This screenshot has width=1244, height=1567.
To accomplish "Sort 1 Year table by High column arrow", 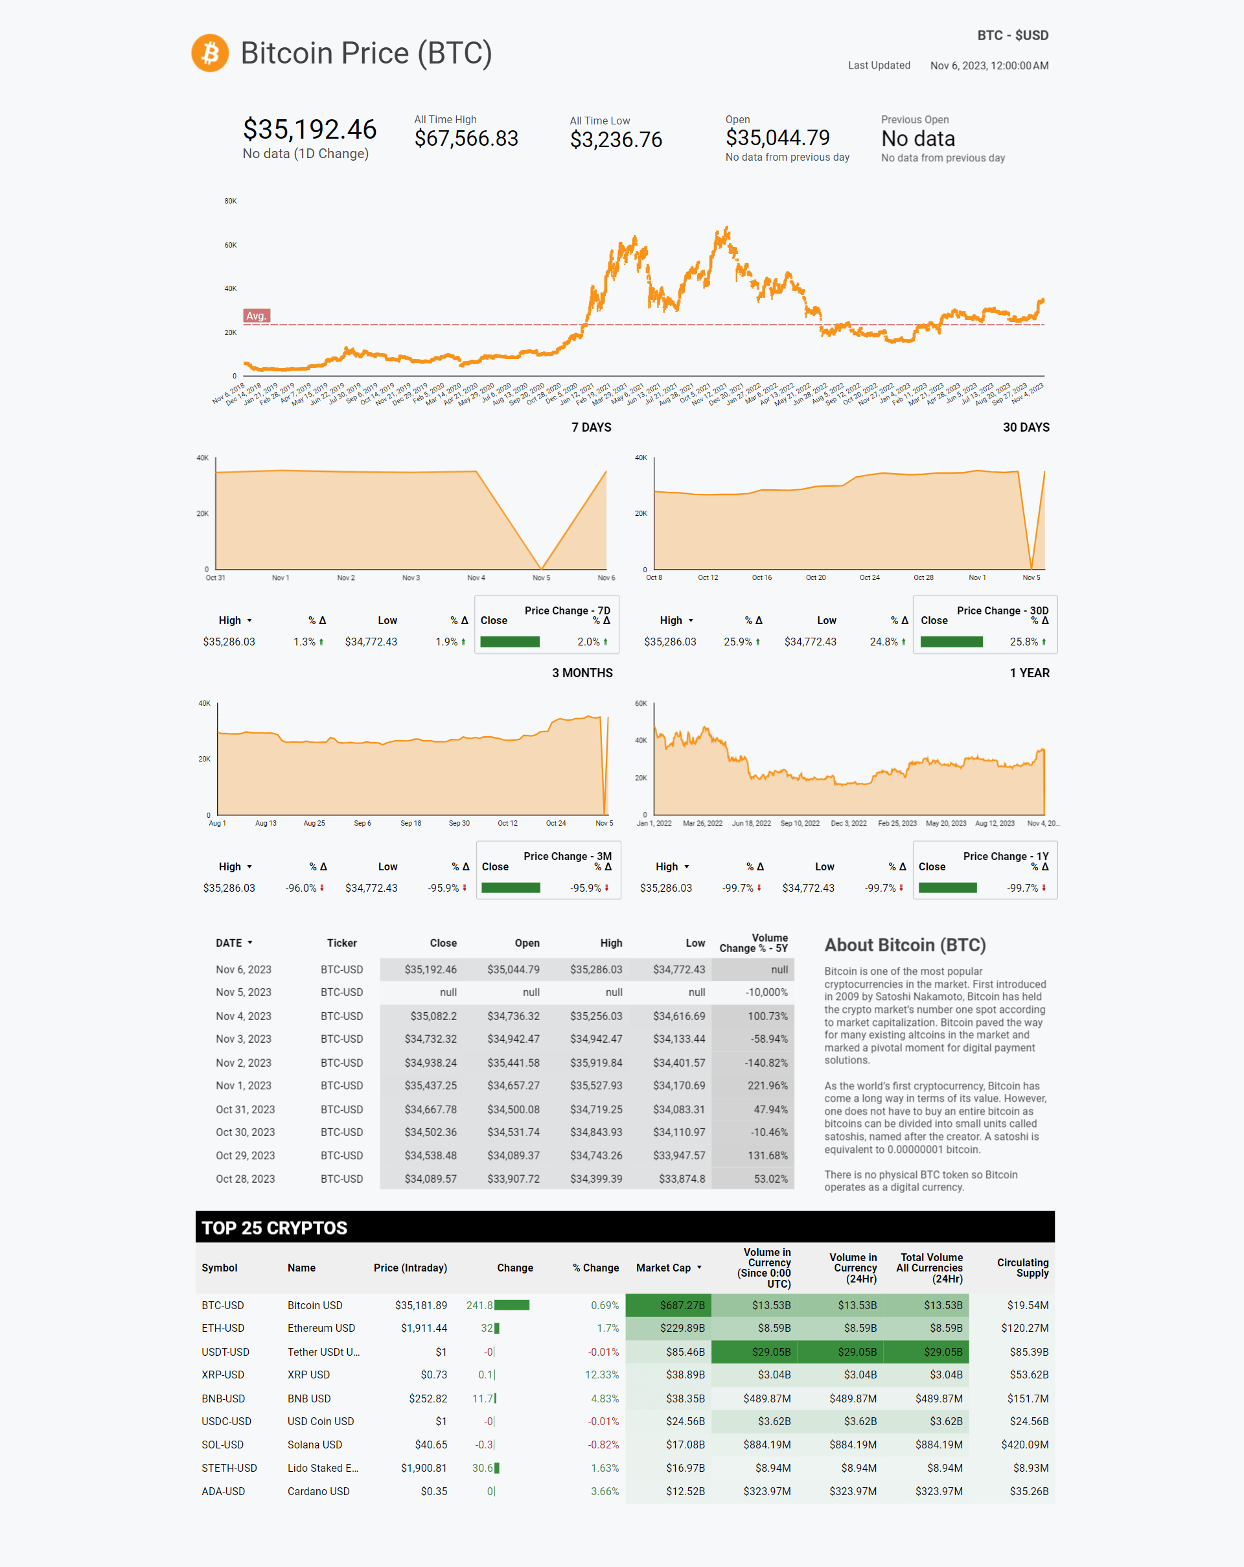I will [x=687, y=866].
